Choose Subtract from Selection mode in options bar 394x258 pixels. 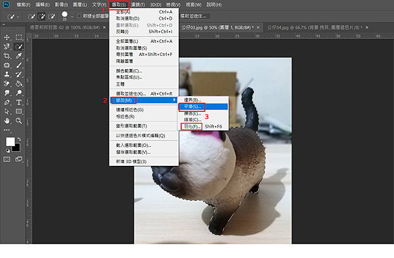[51, 16]
